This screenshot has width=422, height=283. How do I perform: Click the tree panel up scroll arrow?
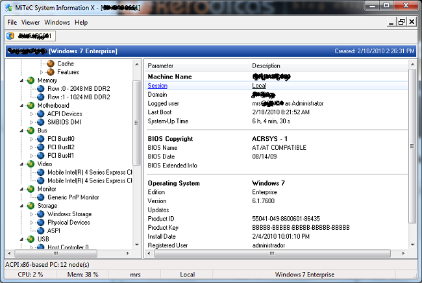(137, 64)
